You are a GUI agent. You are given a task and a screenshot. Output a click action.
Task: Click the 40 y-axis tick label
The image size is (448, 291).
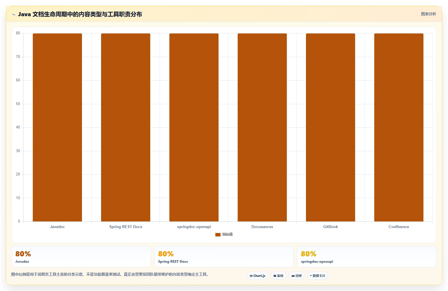[x=18, y=127]
